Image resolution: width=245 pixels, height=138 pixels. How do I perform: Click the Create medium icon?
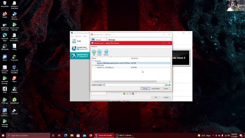click(x=100, y=53)
